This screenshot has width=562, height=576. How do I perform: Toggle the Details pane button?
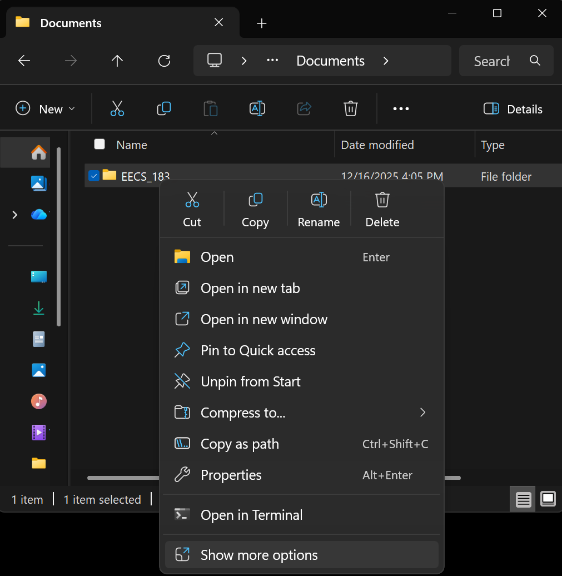[513, 109]
